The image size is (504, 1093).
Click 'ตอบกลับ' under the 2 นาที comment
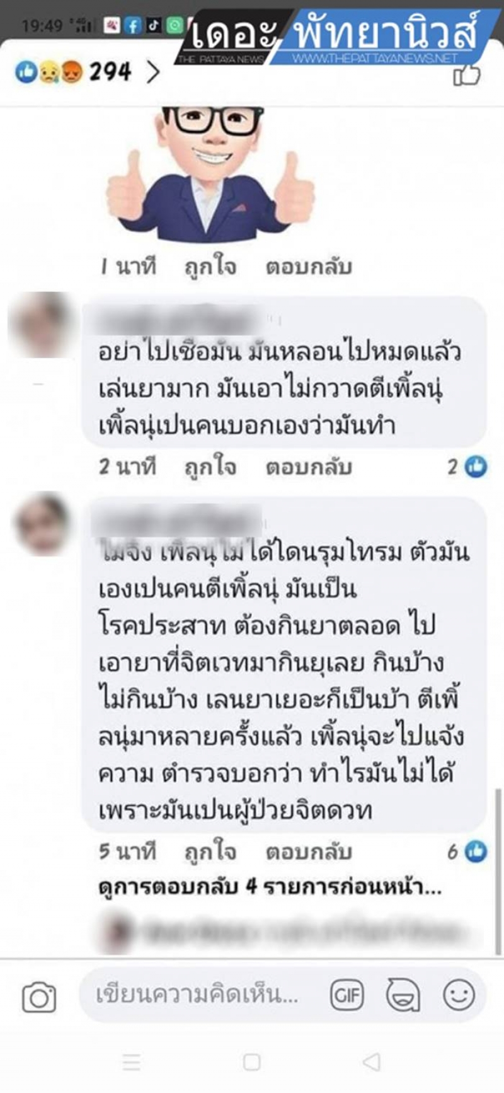click(x=309, y=468)
